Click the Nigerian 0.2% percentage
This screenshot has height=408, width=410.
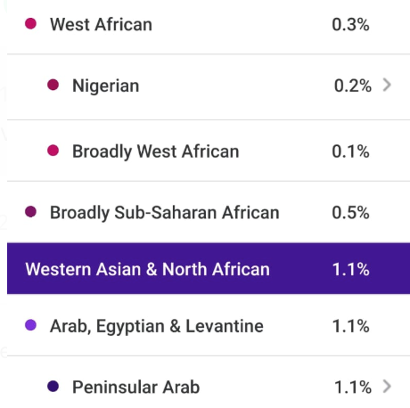353,86
